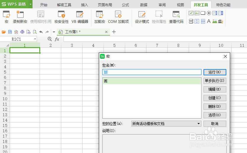This screenshot has width=247, height=153.
Task: Insert an image control
Action: (215, 21)
